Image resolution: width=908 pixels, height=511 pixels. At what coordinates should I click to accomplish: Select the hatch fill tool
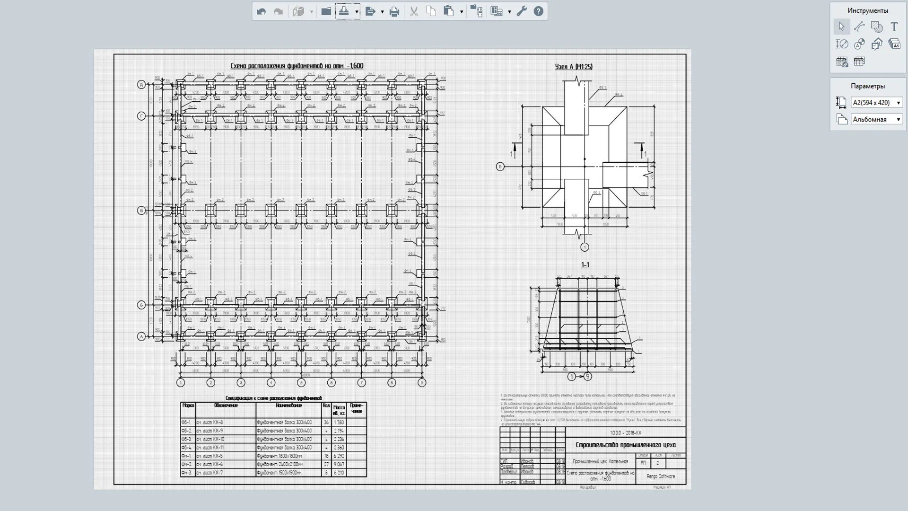[877, 27]
